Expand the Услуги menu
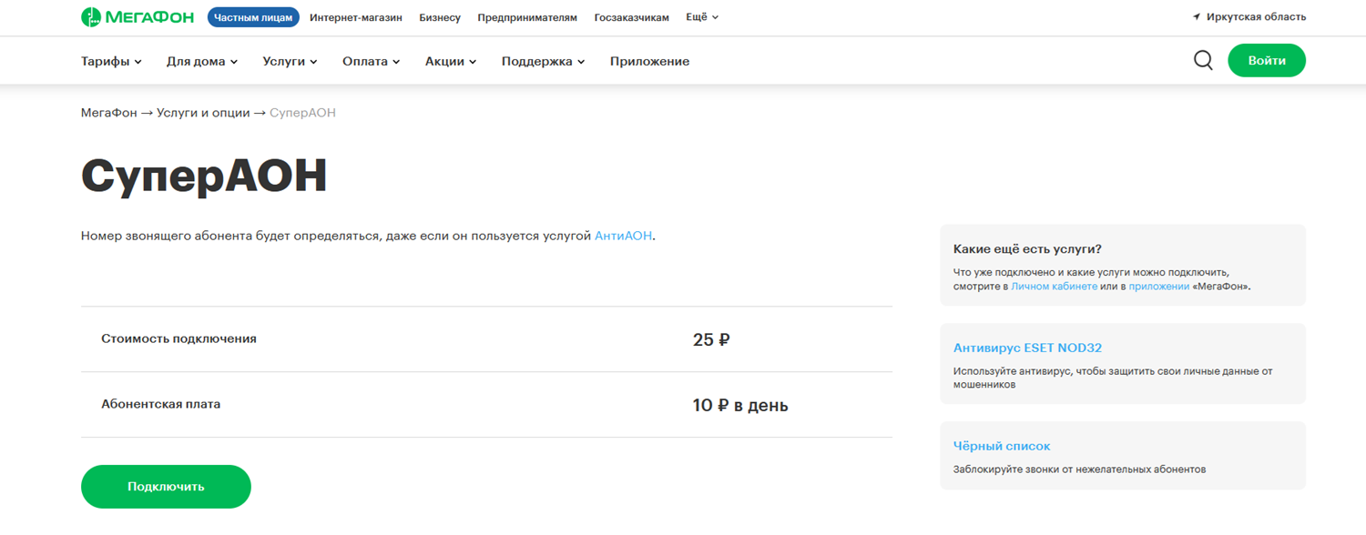1366x535 pixels. point(290,62)
